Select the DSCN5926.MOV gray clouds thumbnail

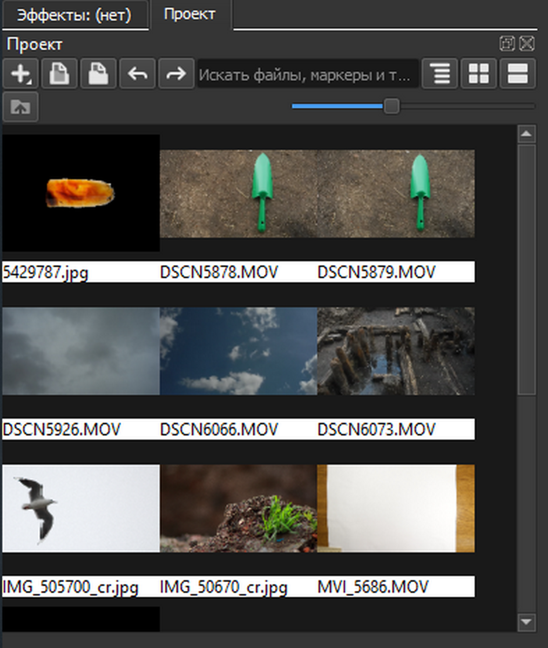(81, 351)
